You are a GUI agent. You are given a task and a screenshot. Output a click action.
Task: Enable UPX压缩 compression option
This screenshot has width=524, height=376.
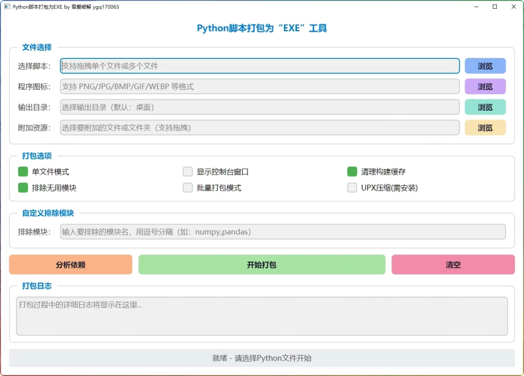click(352, 187)
